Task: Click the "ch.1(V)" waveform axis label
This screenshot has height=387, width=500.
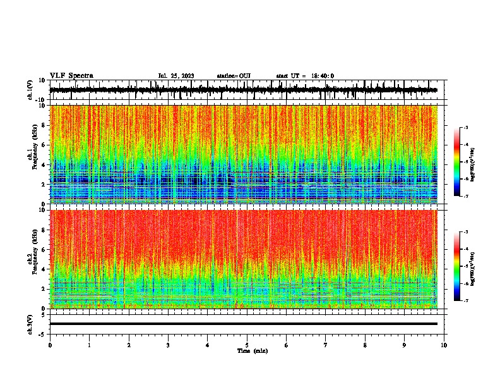Action: pos(30,90)
